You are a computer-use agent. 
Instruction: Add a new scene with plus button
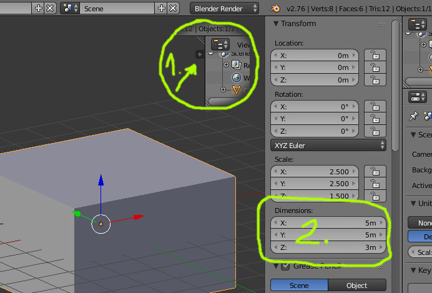click(161, 8)
